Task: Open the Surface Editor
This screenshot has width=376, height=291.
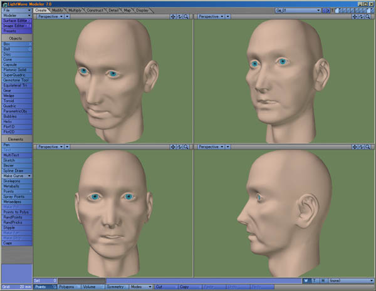Action: tap(17, 21)
